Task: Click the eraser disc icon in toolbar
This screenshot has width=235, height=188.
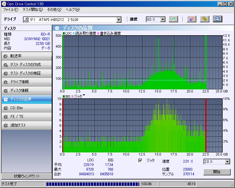Action: (x=191, y=19)
